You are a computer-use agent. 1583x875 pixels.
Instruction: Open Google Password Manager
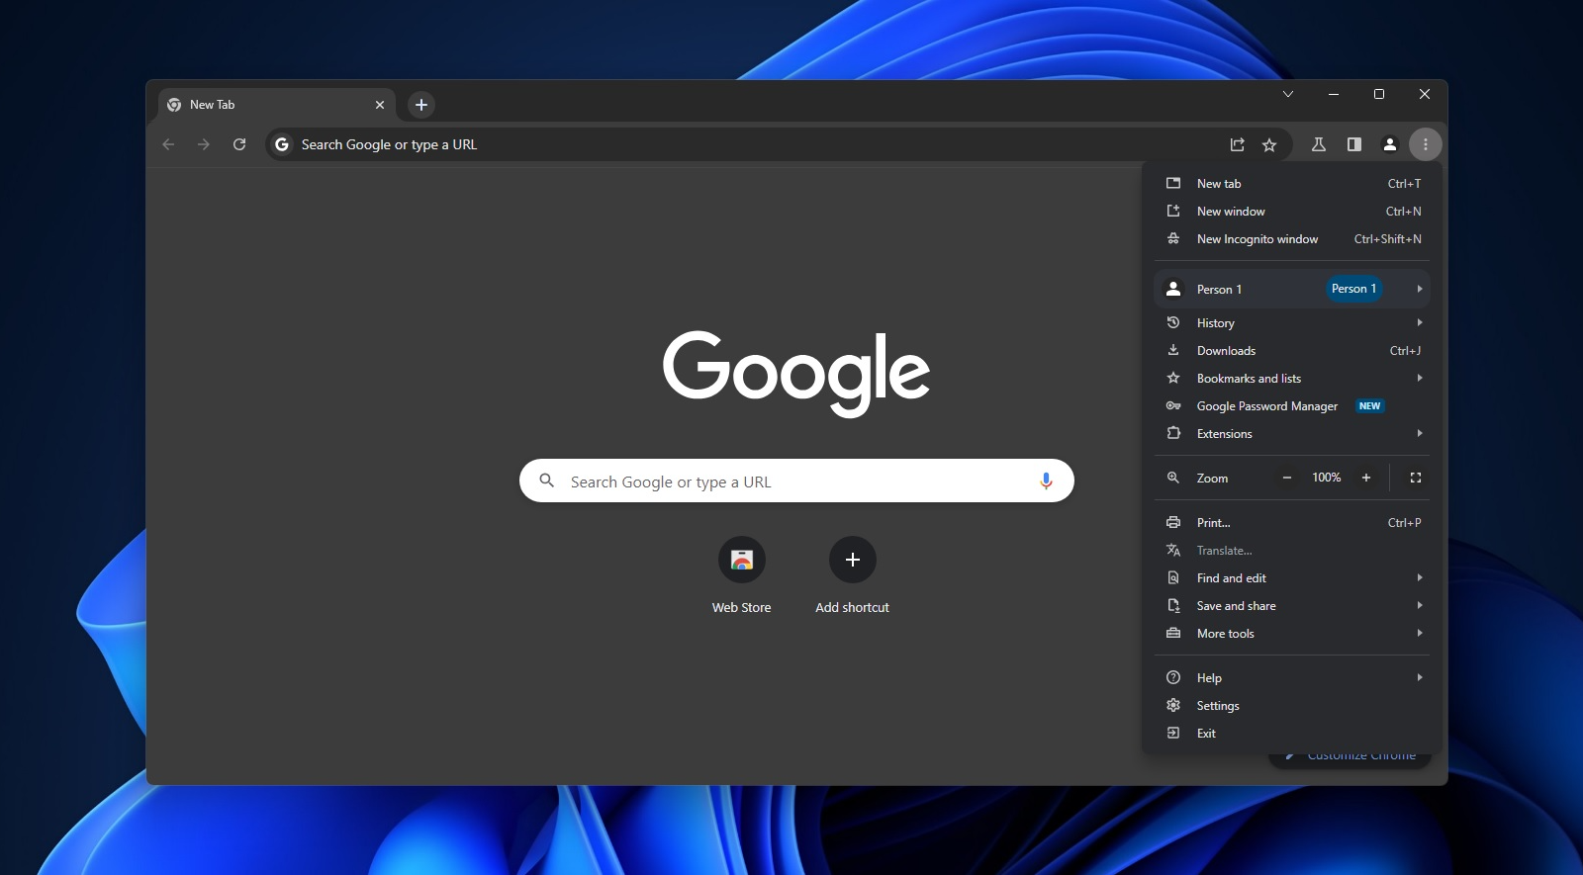1292,406
